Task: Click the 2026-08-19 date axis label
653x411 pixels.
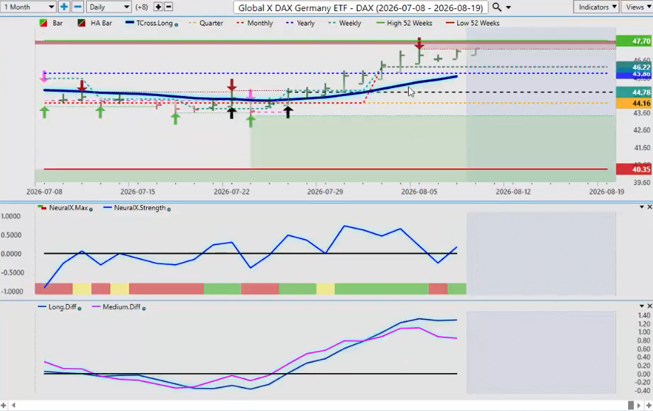Action: point(606,192)
